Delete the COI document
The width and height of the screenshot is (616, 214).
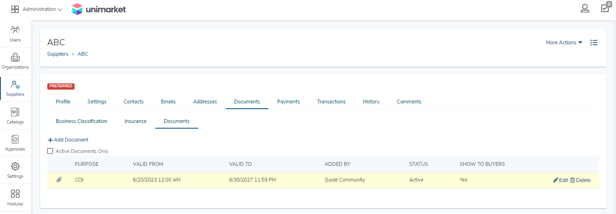[x=580, y=180]
